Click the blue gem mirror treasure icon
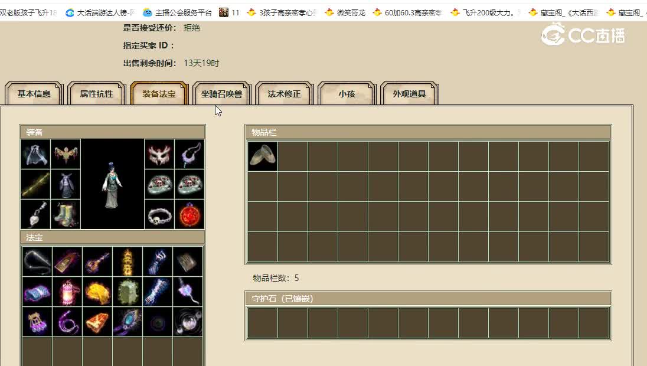 tap(128, 322)
